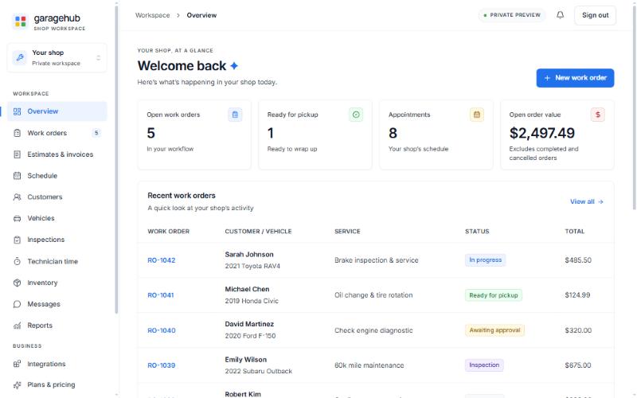Click the Sign out button
Image resolution: width=637 pixels, height=398 pixels.
point(595,15)
